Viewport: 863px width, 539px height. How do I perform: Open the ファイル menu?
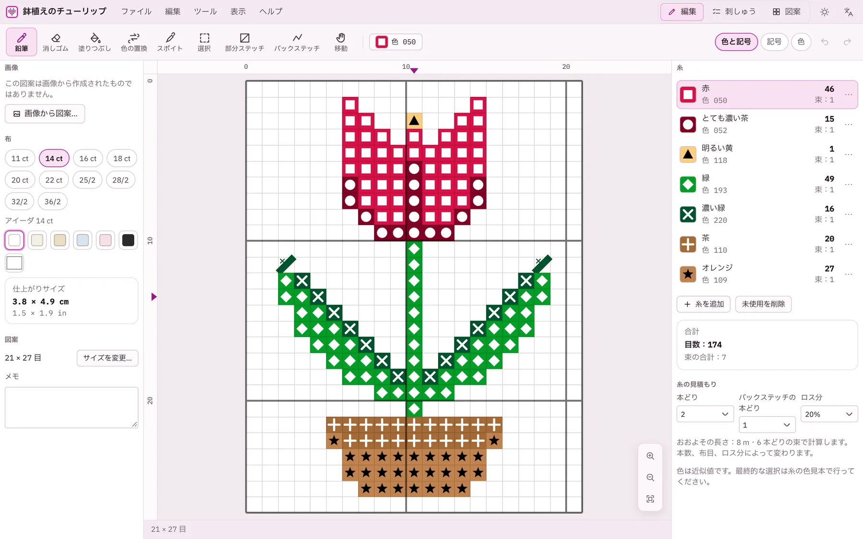pyautogui.click(x=136, y=11)
